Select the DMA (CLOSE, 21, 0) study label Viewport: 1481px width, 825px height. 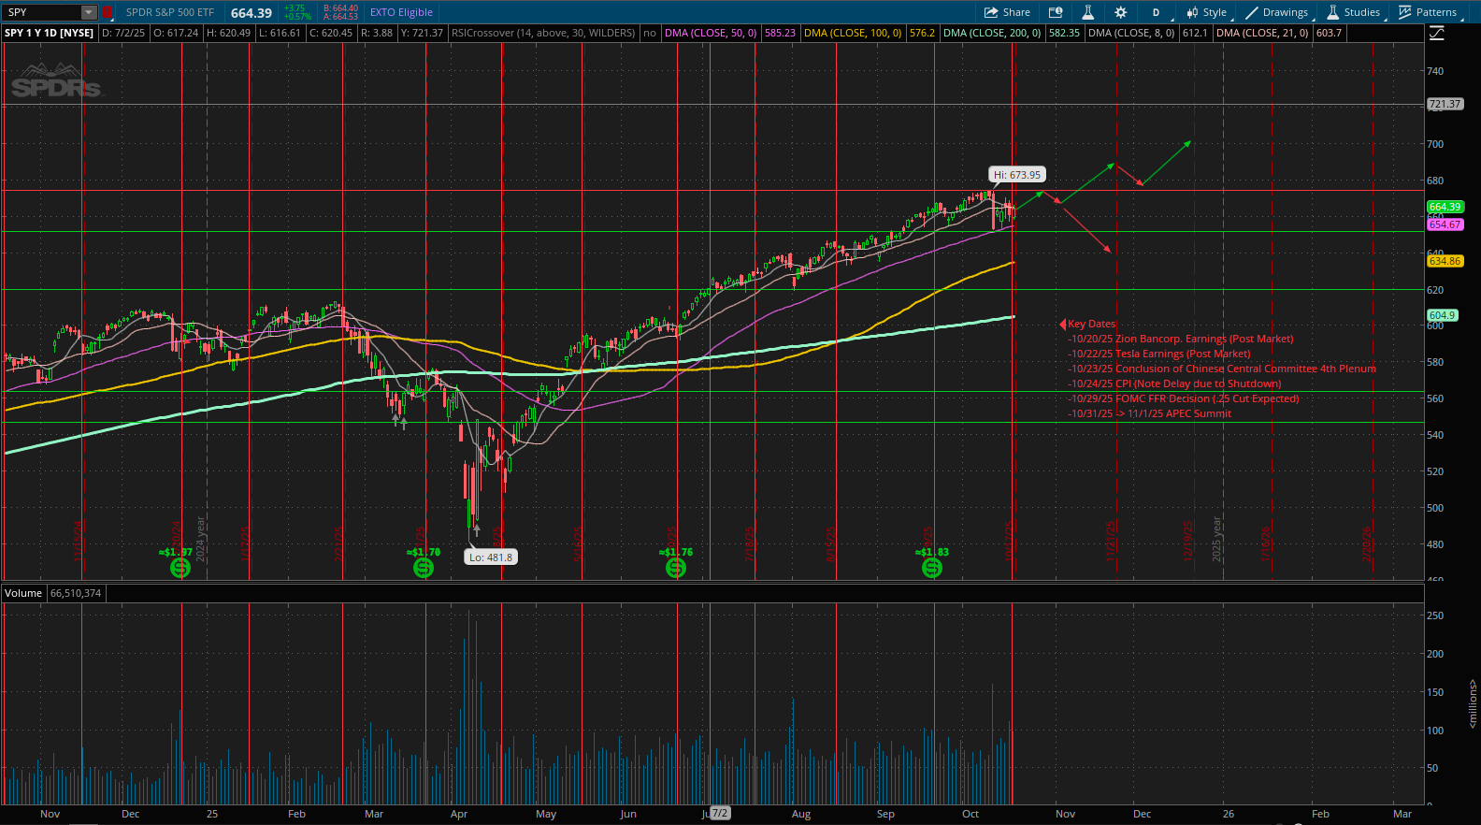click(x=1262, y=33)
